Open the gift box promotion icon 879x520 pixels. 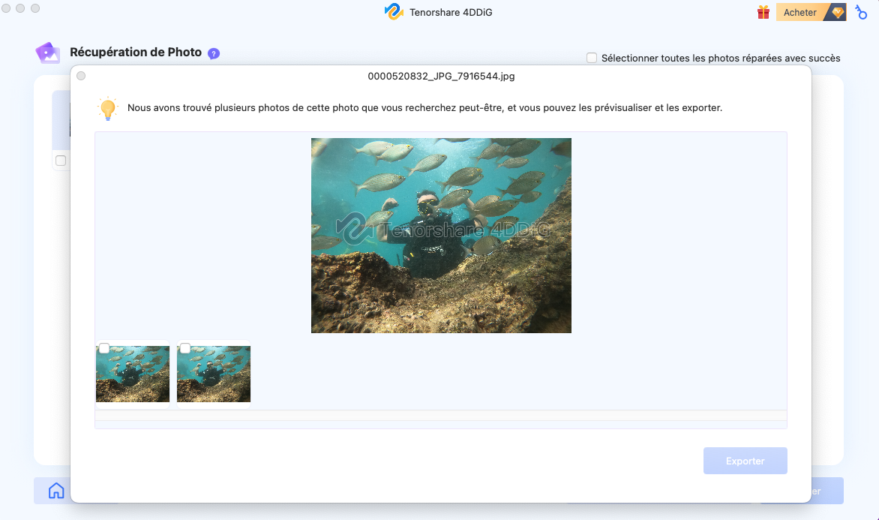click(763, 12)
